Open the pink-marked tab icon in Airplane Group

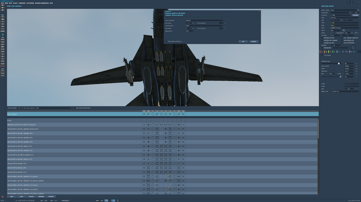coord(352,52)
